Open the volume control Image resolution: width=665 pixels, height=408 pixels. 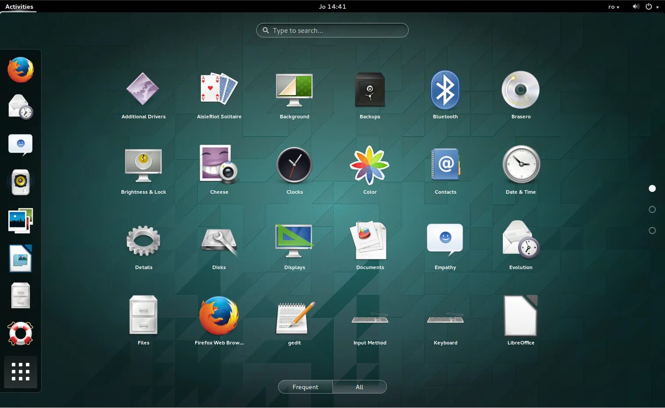point(635,7)
